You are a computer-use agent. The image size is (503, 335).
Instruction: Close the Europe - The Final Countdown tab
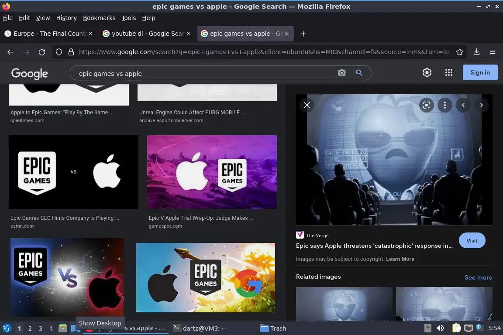point(90,34)
